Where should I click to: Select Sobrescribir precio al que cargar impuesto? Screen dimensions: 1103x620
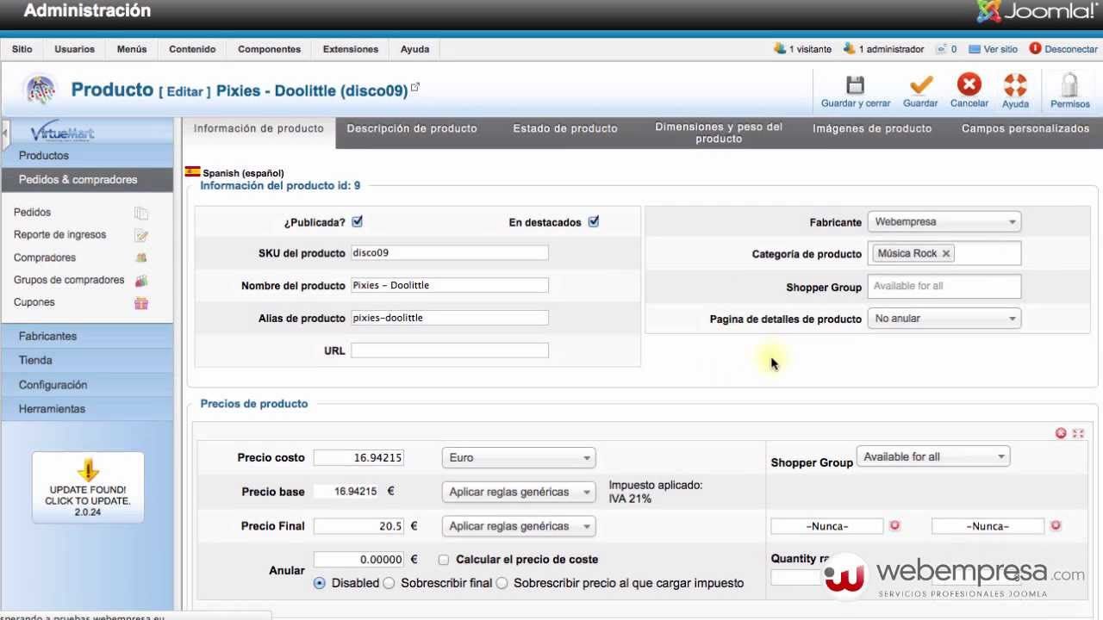click(x=502, y=583)
